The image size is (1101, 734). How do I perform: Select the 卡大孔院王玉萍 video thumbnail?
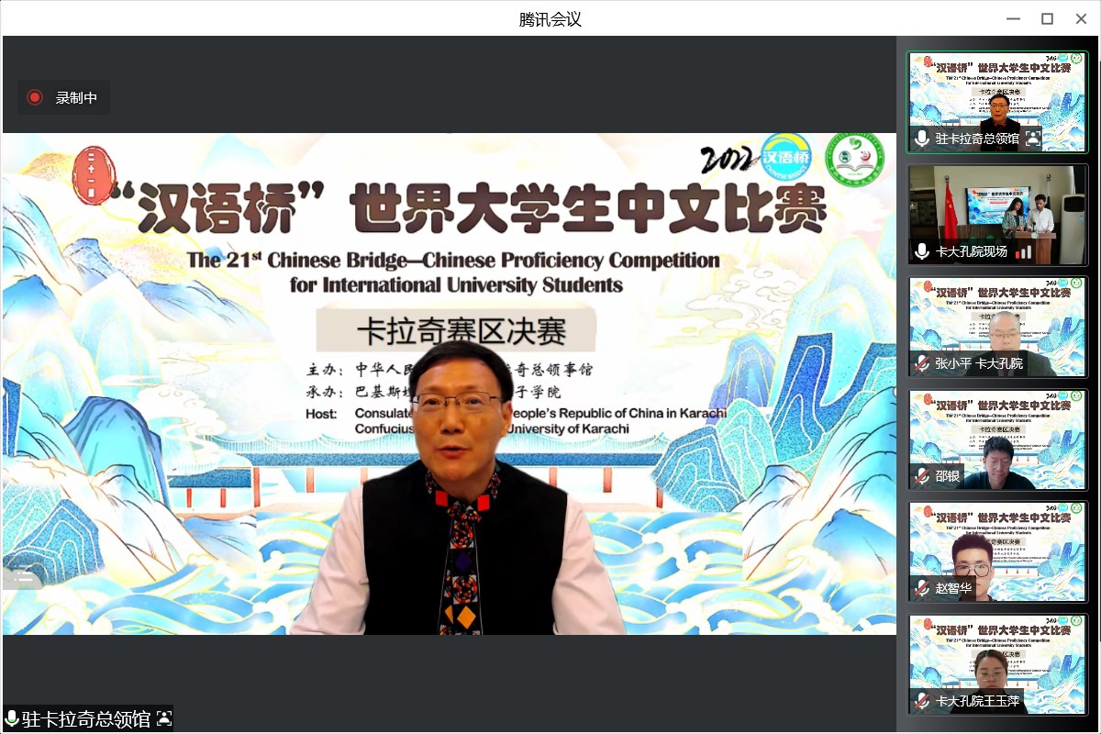pos(997,664)
